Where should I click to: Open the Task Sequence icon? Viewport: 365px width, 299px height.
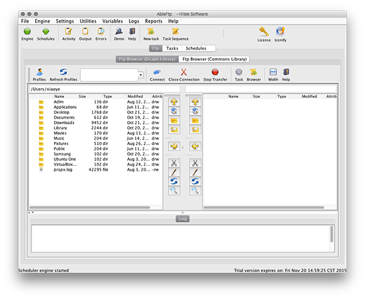(175, 32)
